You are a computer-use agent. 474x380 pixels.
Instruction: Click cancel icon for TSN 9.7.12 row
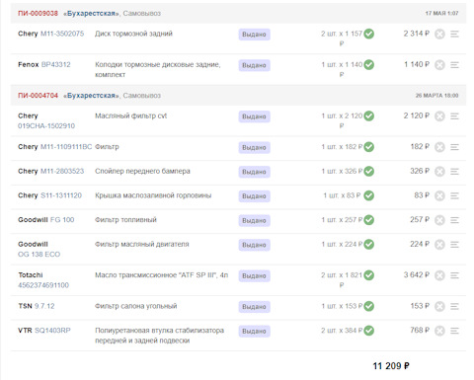point(439,306)
